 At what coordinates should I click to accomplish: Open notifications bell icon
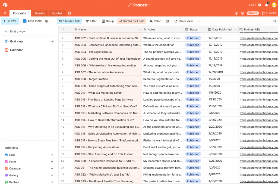tap(267, 5)
